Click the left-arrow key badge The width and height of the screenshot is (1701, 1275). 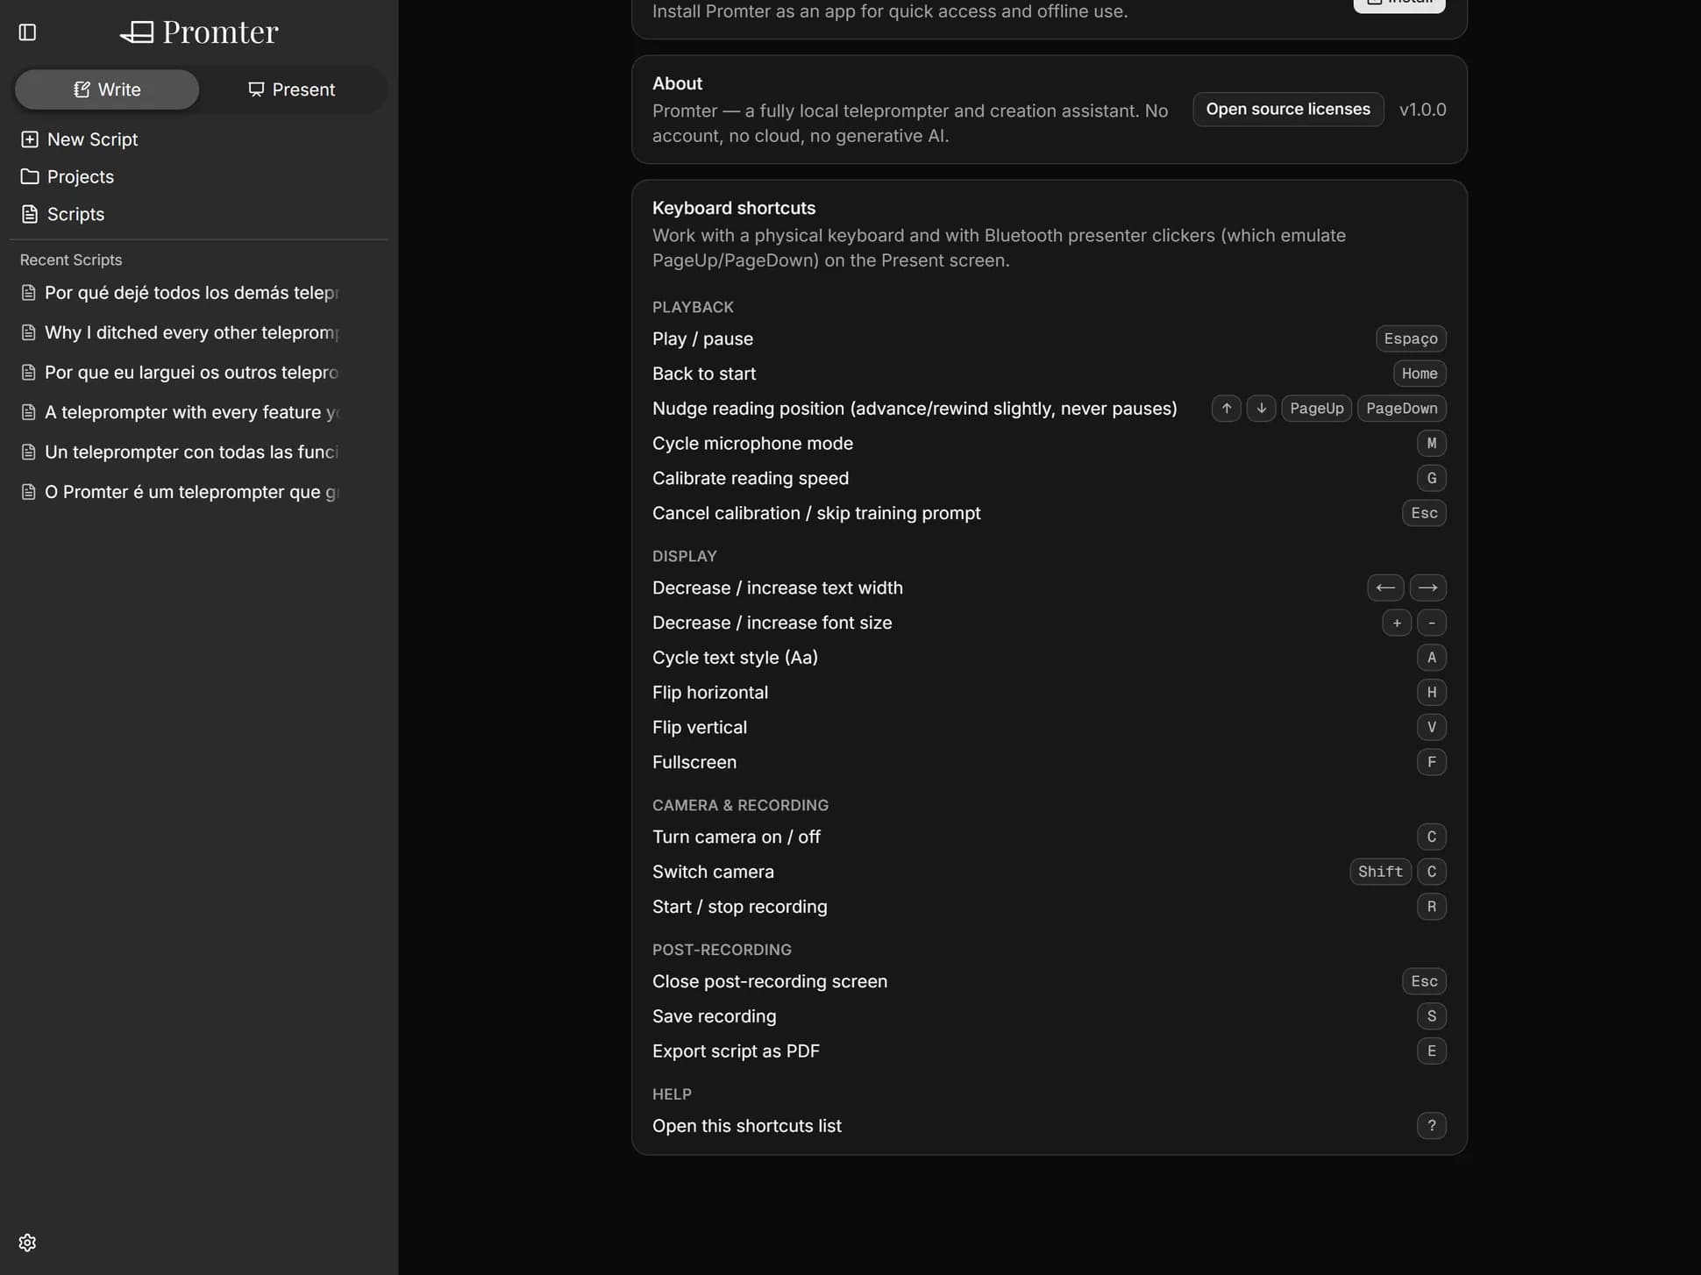point(1385,588)
